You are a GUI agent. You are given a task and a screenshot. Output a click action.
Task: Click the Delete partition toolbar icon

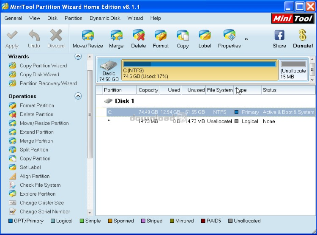pos(138,36)
